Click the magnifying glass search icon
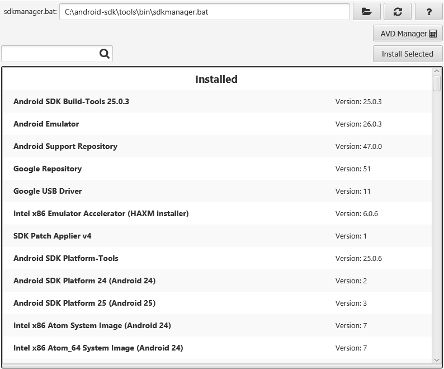The width and height of the screenshot is (444, 369). [104, 54]
